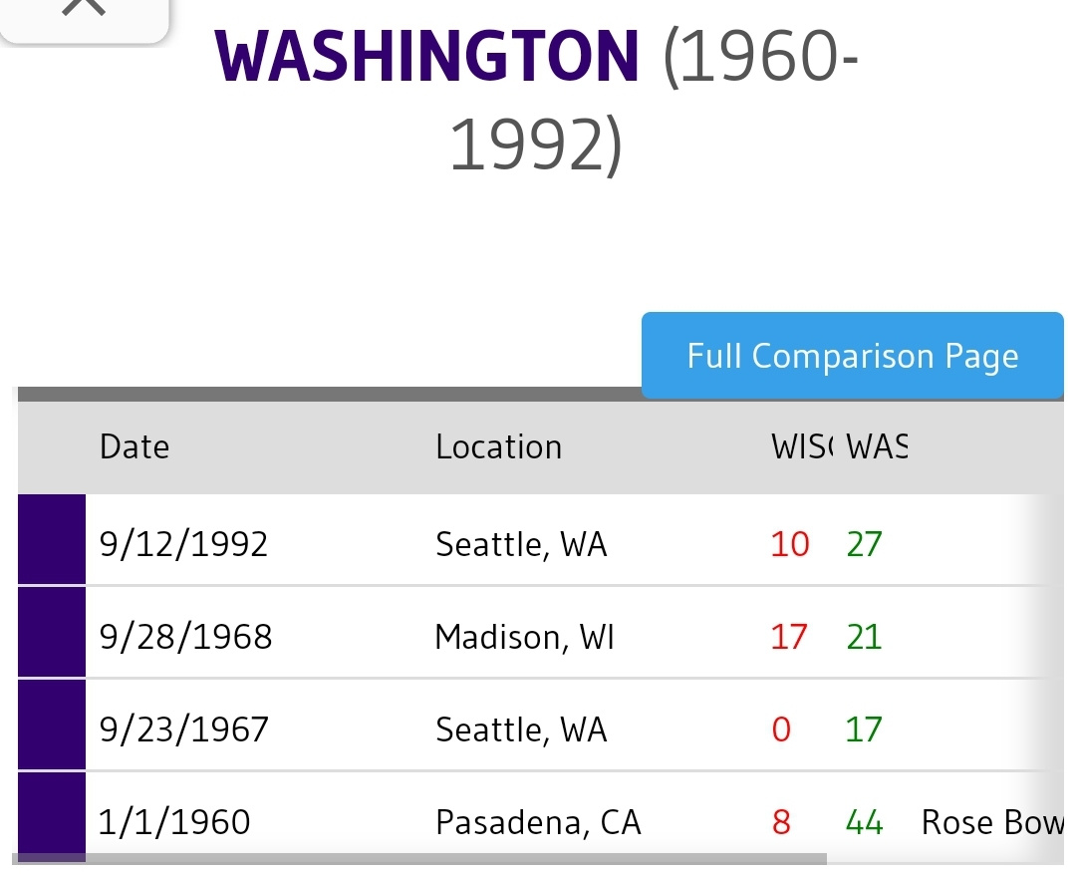The height and width of the screenshot is (874, 1076).
Task: Click the horizontal scrollbar under the table
Action: click(x=418, y=858)
